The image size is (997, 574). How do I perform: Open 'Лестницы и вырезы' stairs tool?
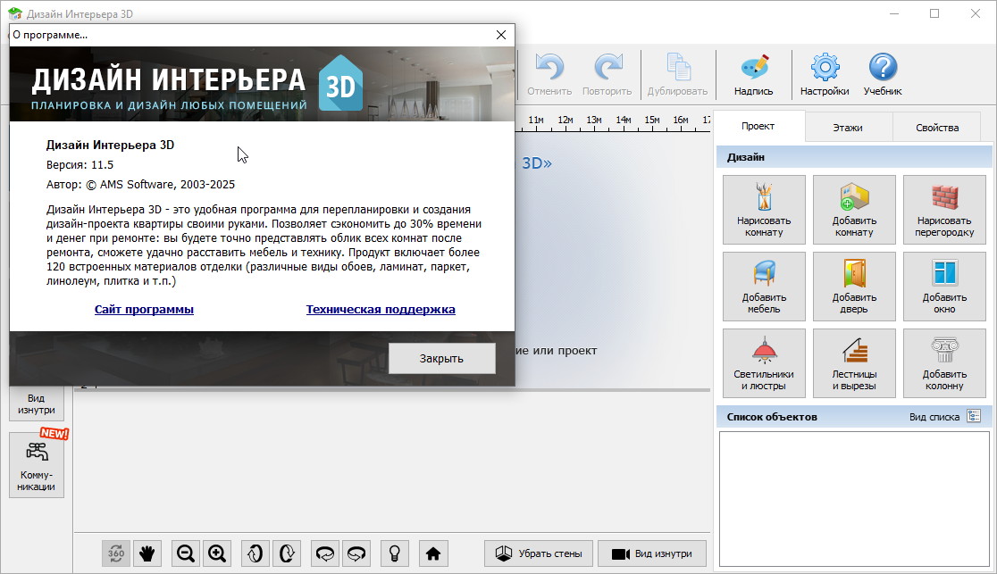point(855,363)
